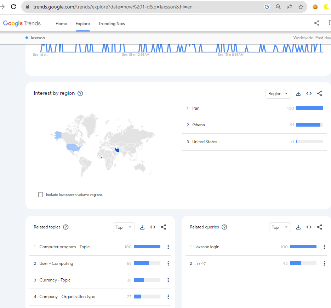Open options menu for laxsson login query

[324, 247]
